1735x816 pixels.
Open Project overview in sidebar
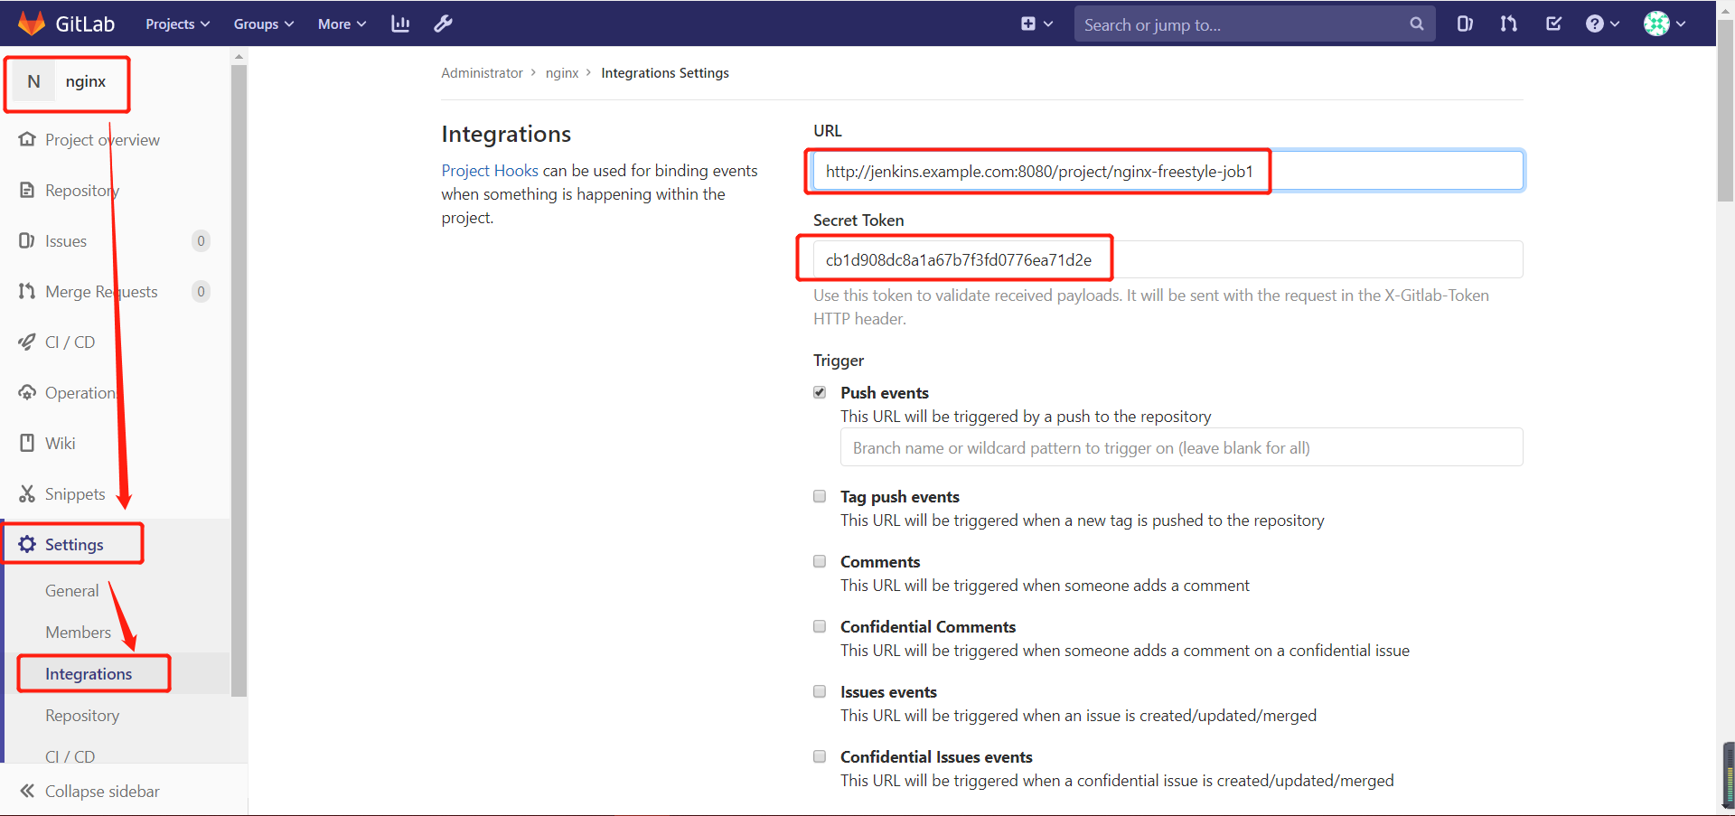pyautogui.click(x=102, y=140)
